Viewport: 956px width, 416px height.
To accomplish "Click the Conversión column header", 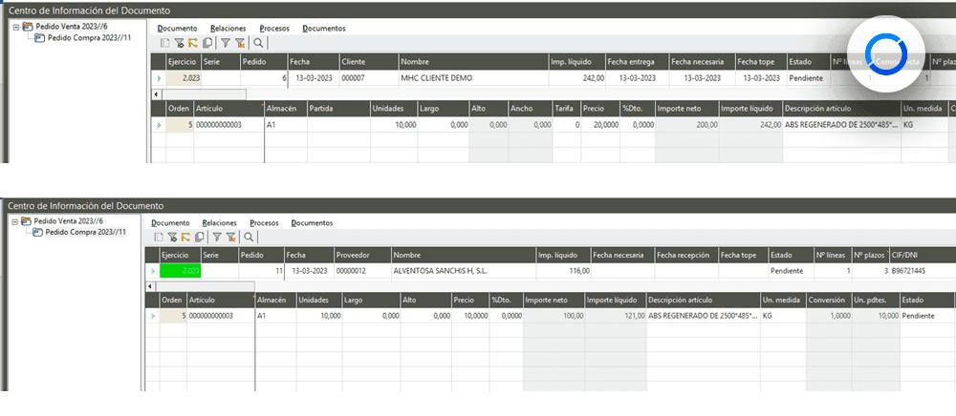I will [828, 301].
